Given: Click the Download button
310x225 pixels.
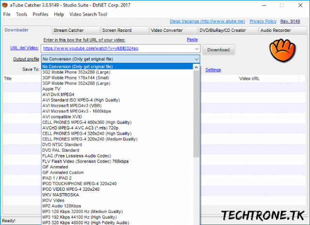Looking at the screenshot, I should [218, 50].
